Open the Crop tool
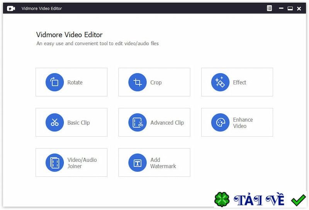 154,82
